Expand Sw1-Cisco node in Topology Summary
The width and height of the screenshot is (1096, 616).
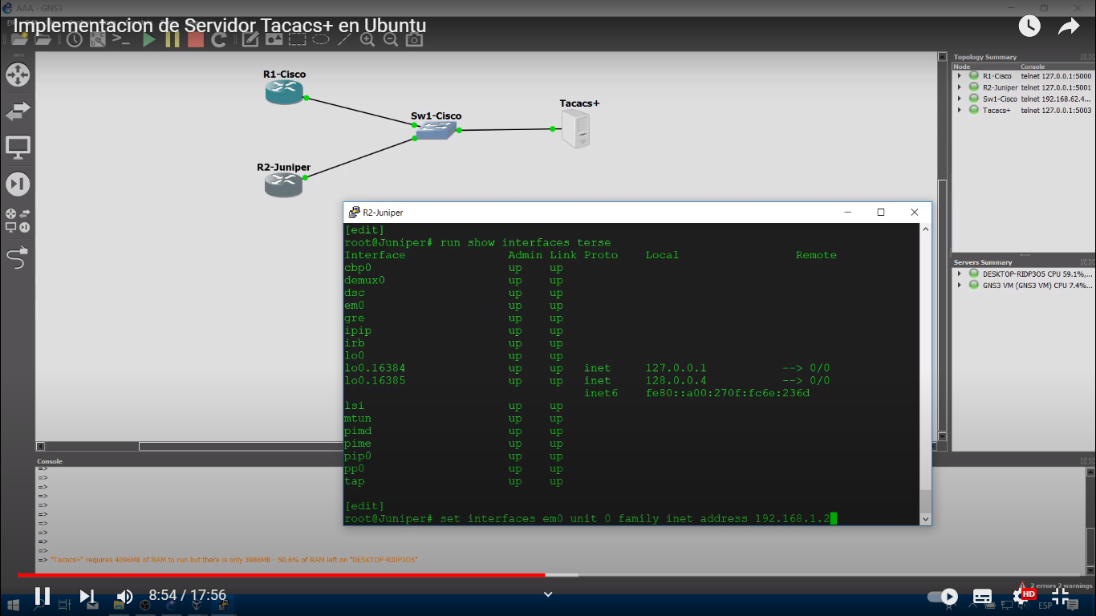tap(959, 99)
